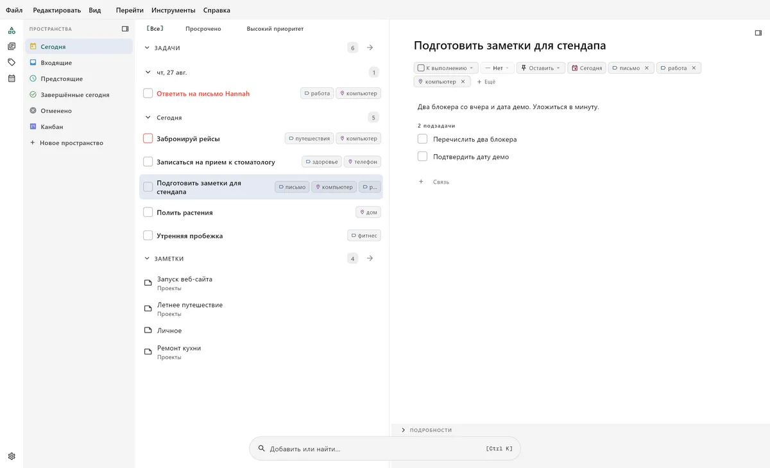Click the путешествия tag on Забронируй рейсы

tap(309, 139)
